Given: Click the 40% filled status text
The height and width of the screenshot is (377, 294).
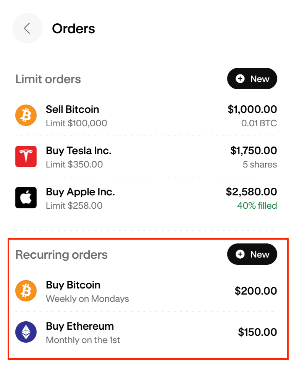Looking at the screenshot, I should point(257,206).
